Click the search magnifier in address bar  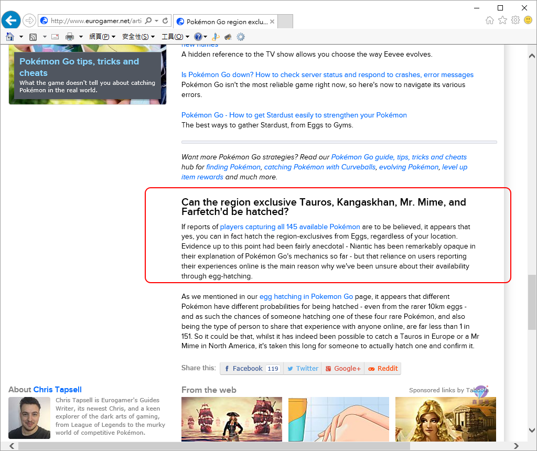pyautogui.click(x=148, y=20)
